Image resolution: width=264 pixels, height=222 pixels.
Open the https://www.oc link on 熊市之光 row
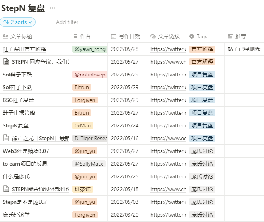[168, 138]
